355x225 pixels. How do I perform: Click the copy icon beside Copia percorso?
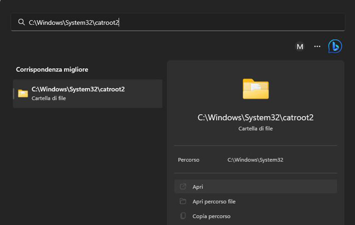click(183, 216)
